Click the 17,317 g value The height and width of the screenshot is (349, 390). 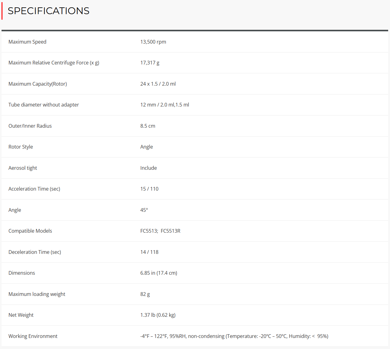pyautogui.click(x=150, y=63)
